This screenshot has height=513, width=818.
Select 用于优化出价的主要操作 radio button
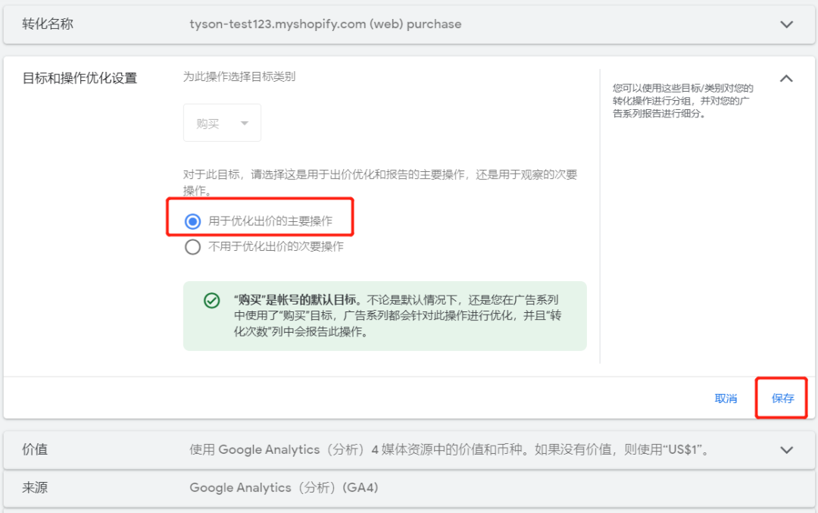pos(193,221)
